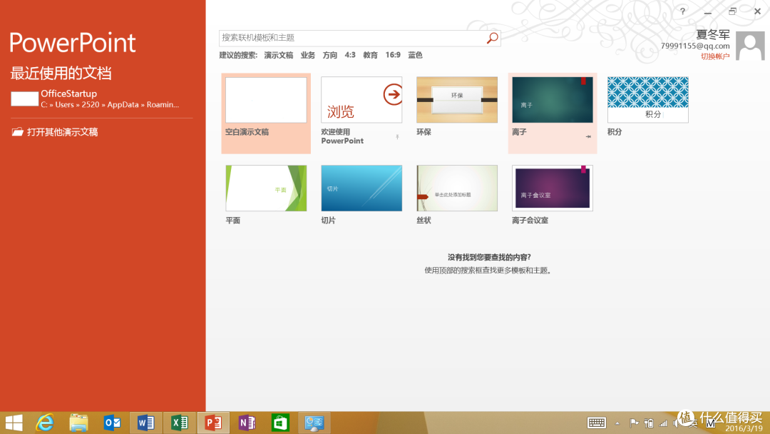Show hidden tray icons arrow
This screenshot has width=770, height=434.
point(617,423)
